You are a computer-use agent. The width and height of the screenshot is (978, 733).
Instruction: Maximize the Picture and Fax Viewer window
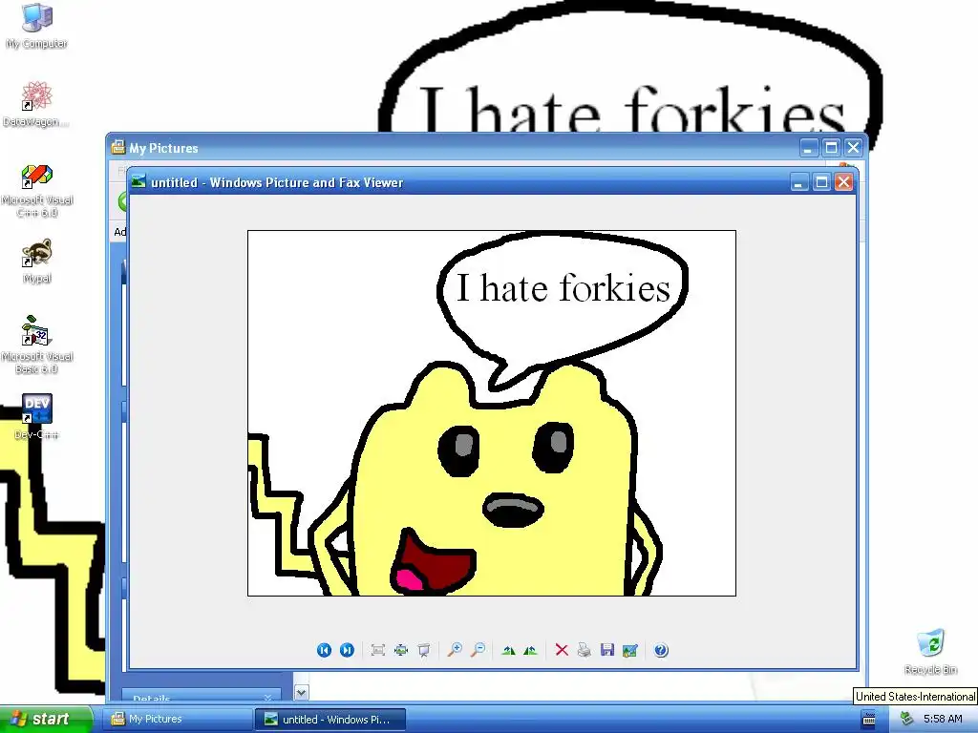(821, 182)
